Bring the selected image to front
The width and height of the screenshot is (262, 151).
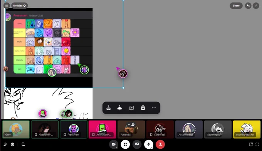tap(120, 108)
